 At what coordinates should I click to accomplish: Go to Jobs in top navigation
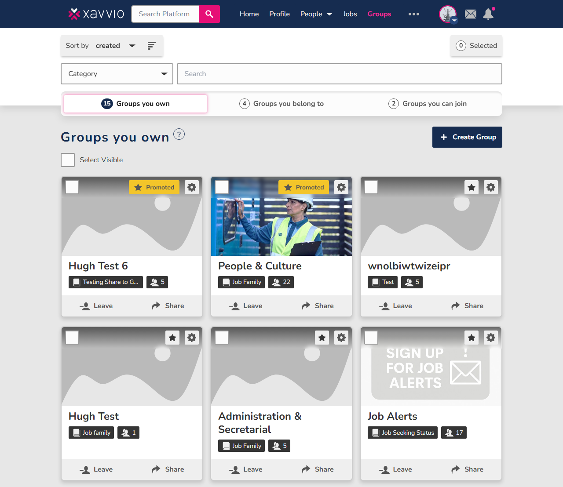pyautogui.click(x=350, y=14)
